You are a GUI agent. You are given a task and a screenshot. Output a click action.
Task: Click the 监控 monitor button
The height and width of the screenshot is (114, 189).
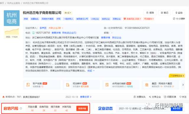[179, 13]
